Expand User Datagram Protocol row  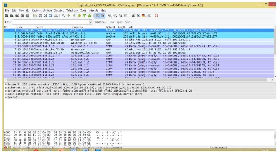coord(5,94)
